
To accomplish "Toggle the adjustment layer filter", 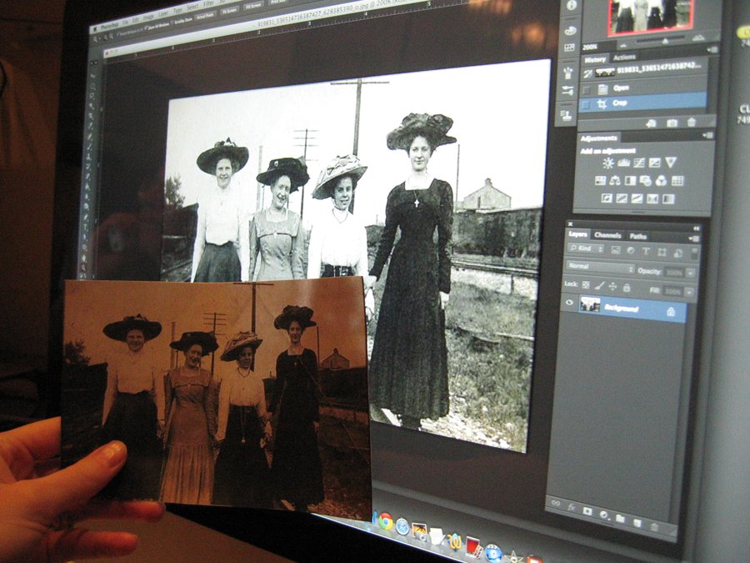I will (631, 250).
